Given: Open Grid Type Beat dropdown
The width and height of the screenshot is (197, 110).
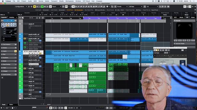Looking at the screenshot, I should coord(136,6).
